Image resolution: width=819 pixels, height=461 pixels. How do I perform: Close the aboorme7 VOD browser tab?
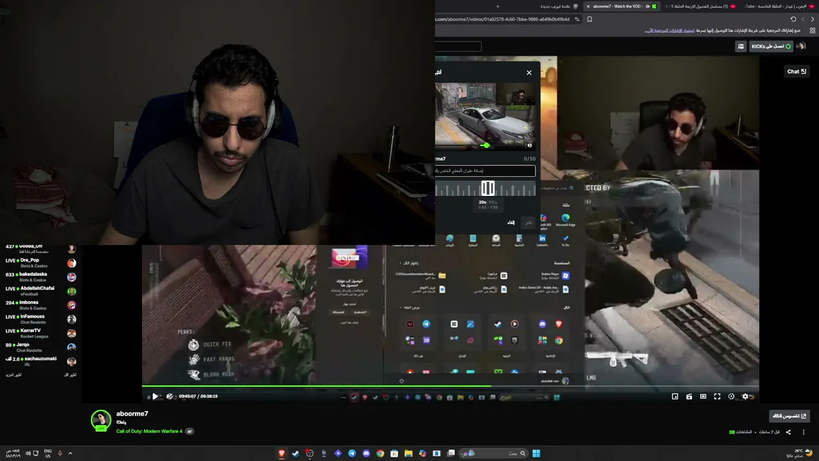(x=588, y=6)
